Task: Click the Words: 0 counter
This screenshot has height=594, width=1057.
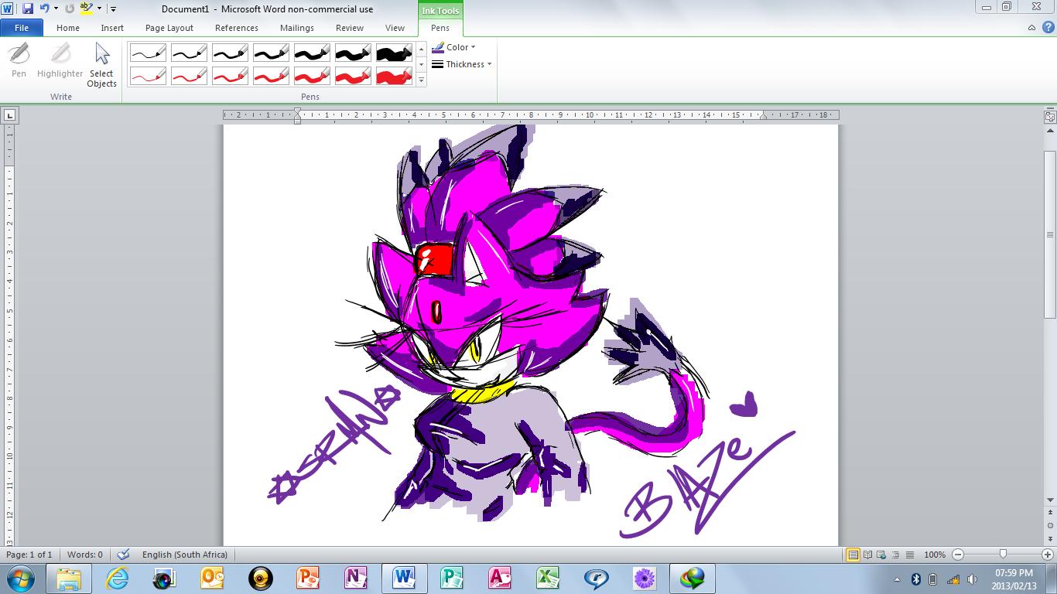Action: tap(85, 555)
